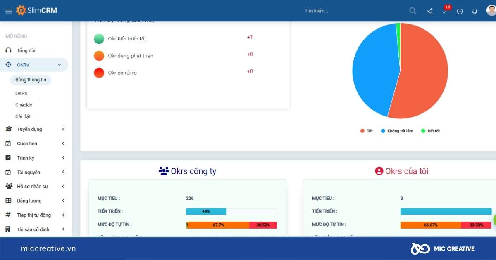Select Checkin submenu item
The height and width of the screenshot is (260, 496).
pos(24,105)
